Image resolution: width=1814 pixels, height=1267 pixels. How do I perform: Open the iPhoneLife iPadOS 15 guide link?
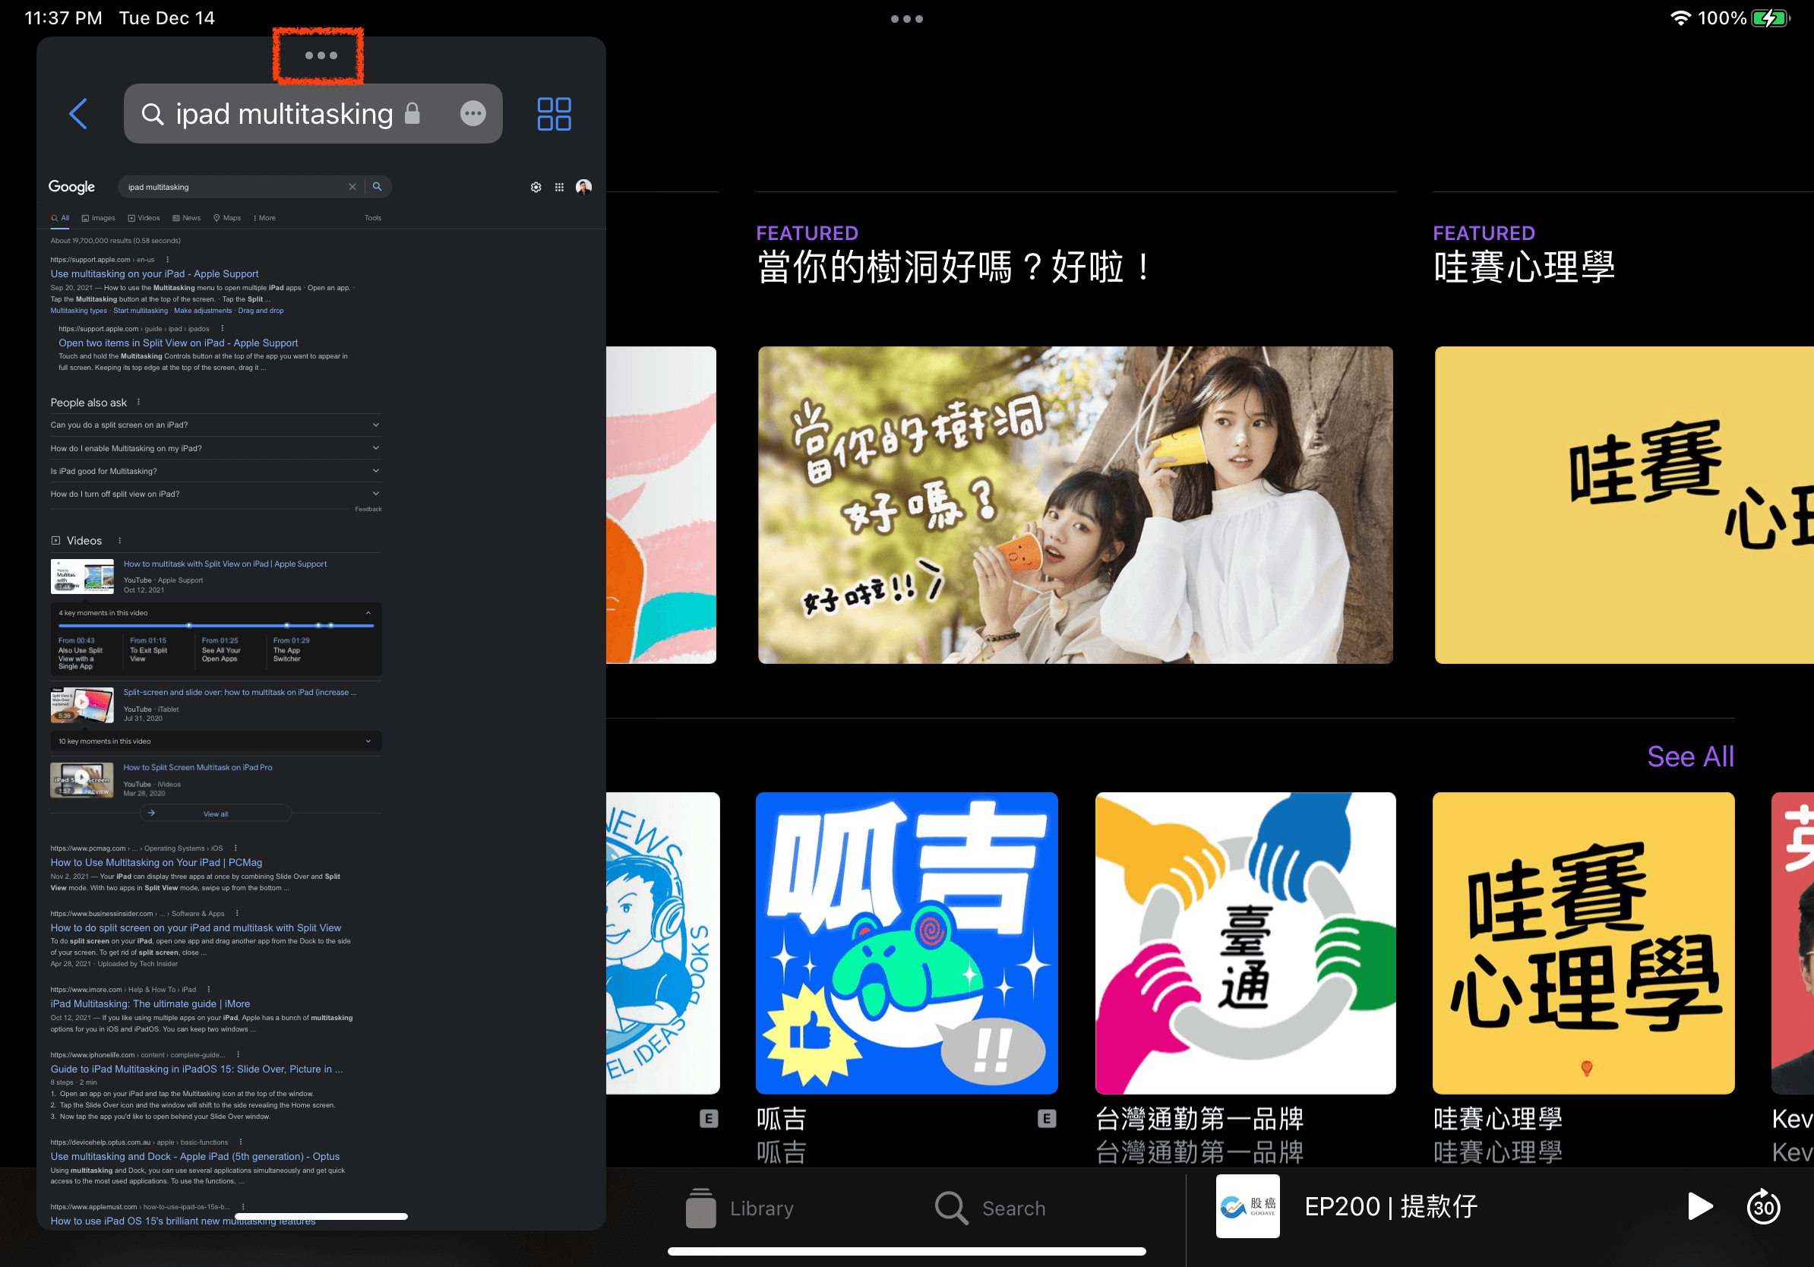coord(197,1070)
